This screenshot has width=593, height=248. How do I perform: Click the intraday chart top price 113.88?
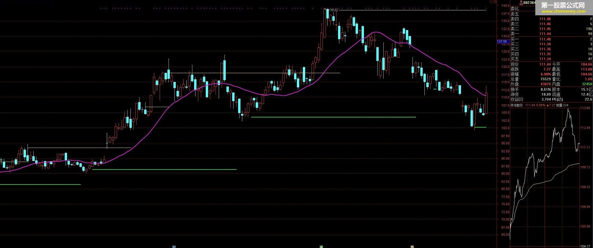click(x=585, y=108)
